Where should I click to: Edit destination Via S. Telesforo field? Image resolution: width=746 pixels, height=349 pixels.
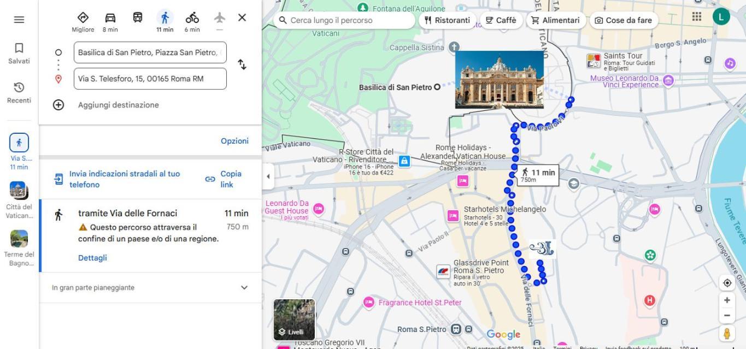(x=150, y=79)
